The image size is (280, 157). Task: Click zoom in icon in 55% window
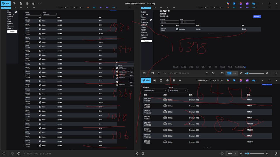[x=267, y=73]
